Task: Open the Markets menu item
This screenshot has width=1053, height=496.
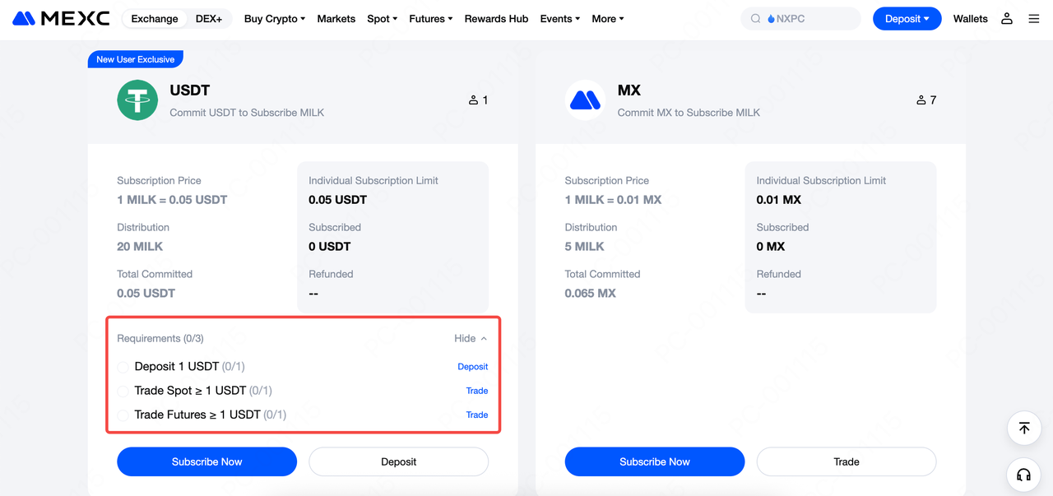Action: click(x=336, y=19)
